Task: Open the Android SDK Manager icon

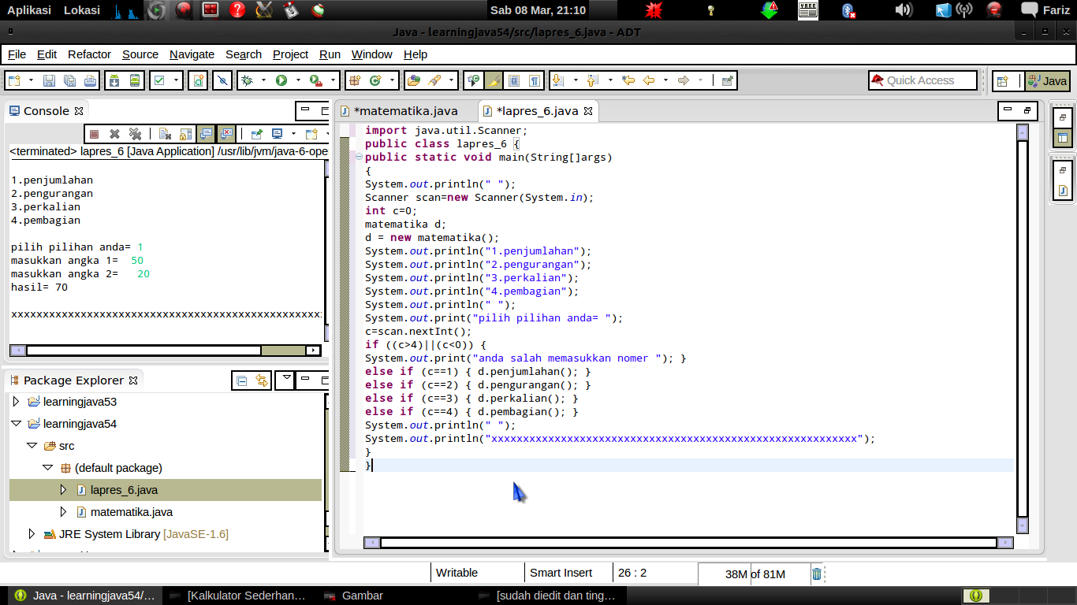Action: [x=114, y=80]
